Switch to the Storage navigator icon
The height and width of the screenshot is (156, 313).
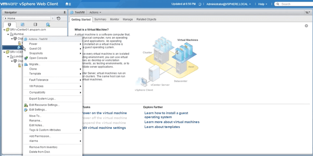[35, 25]
